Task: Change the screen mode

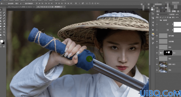Action: (x=4, y=46)
